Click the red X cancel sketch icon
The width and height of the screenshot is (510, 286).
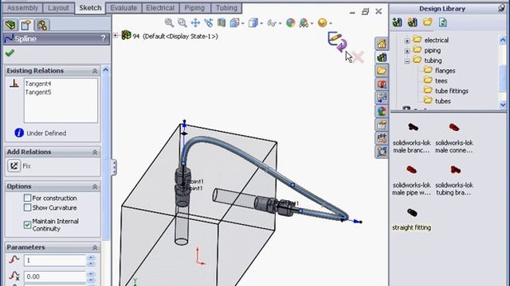coord(358,57)
